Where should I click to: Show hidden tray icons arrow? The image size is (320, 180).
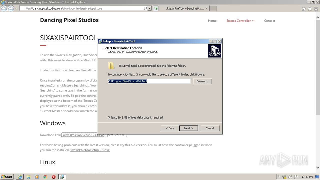[279, 177]
